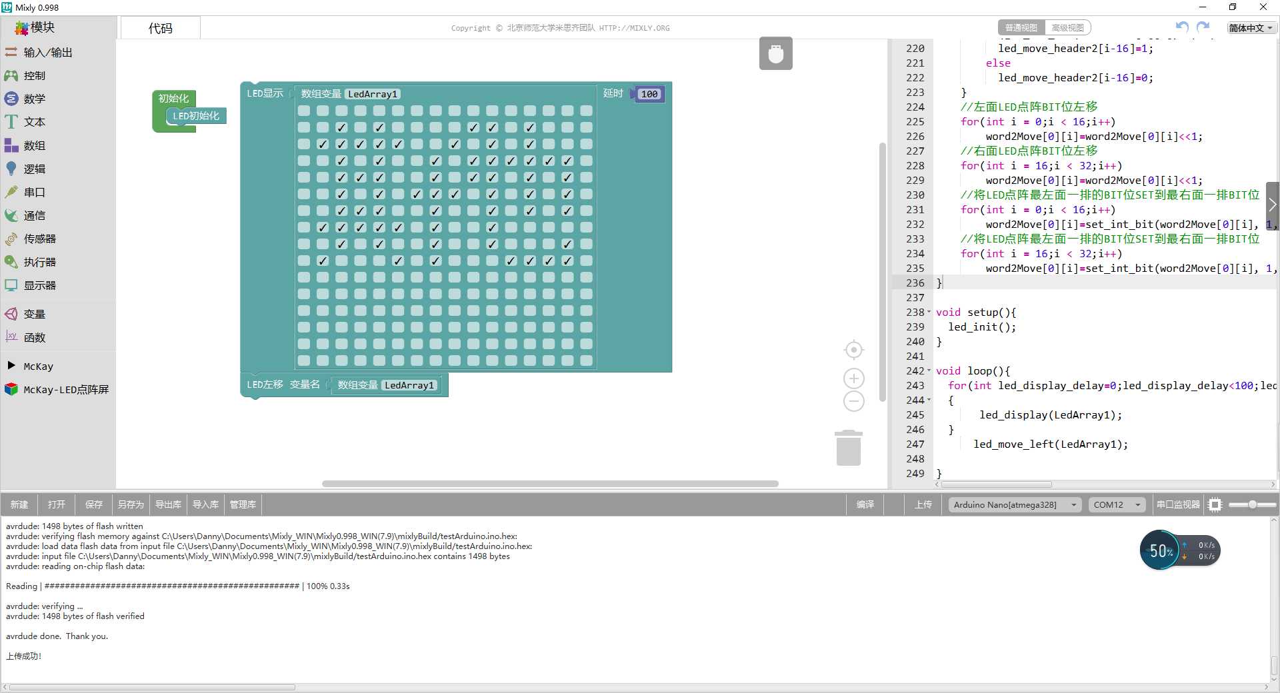The image size is (1280, 693).
Task: Open the COM12 port dropdown
Action: pyautogui.click(x=1117, y=504)
